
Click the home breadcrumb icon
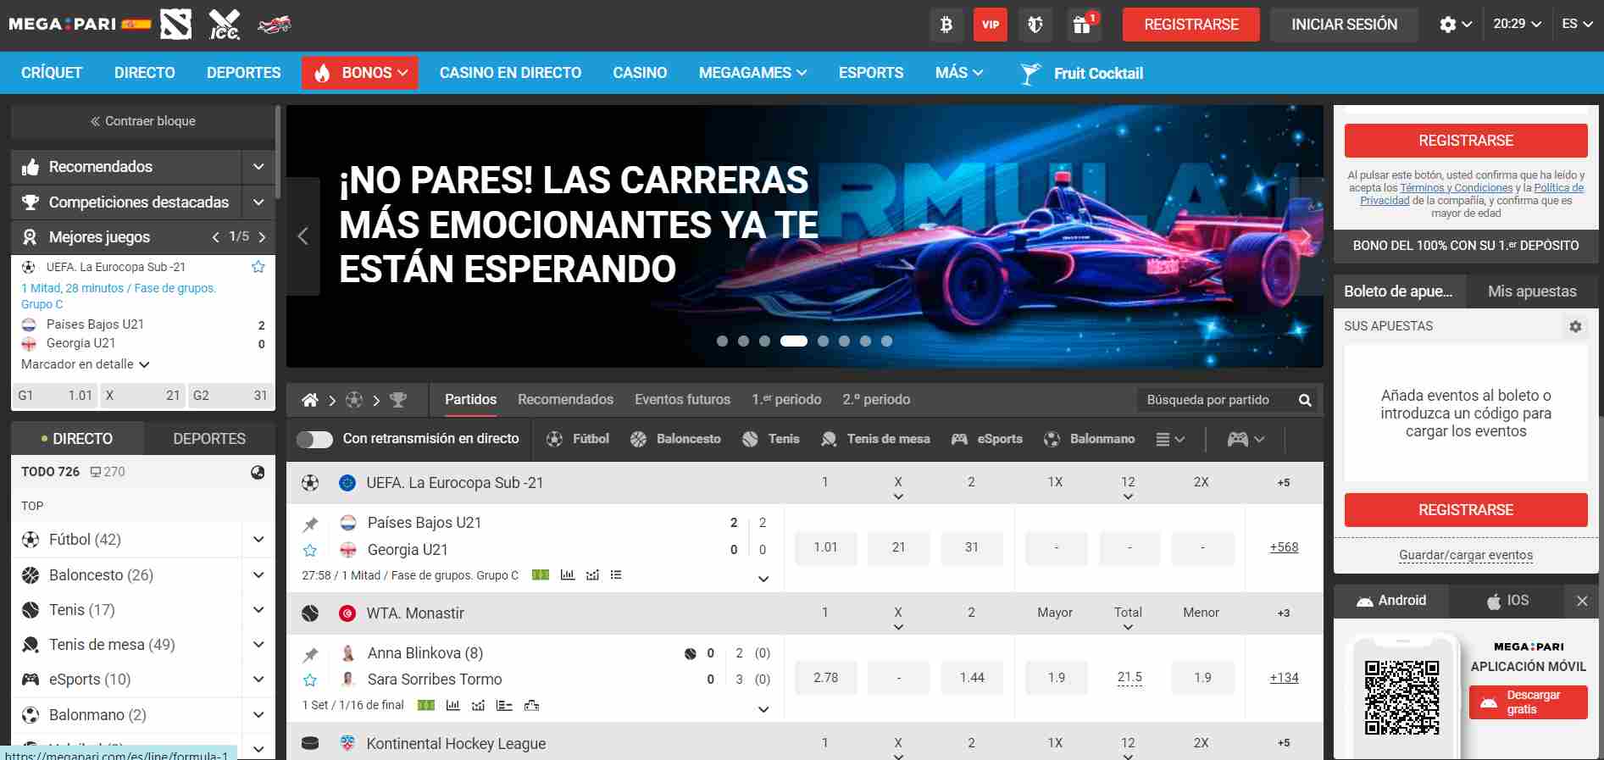point(310,400)
